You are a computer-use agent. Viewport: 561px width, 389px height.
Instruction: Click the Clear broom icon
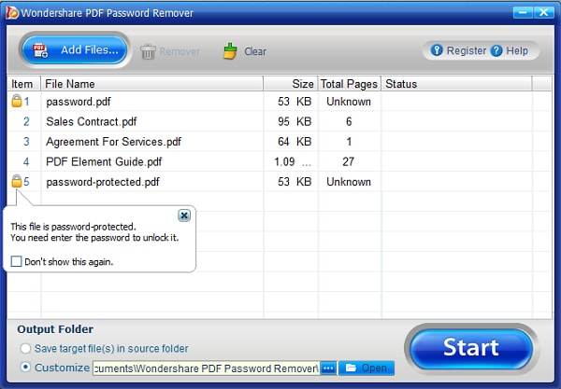(230, 51)
